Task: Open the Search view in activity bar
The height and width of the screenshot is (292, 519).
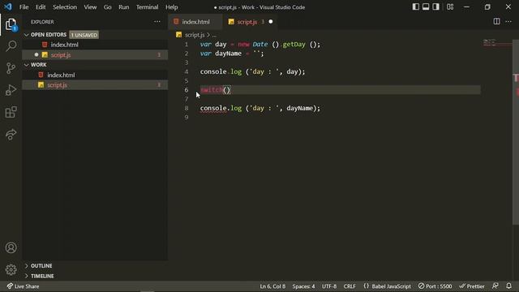Action: pyautogui.click(x=11, y=46)
